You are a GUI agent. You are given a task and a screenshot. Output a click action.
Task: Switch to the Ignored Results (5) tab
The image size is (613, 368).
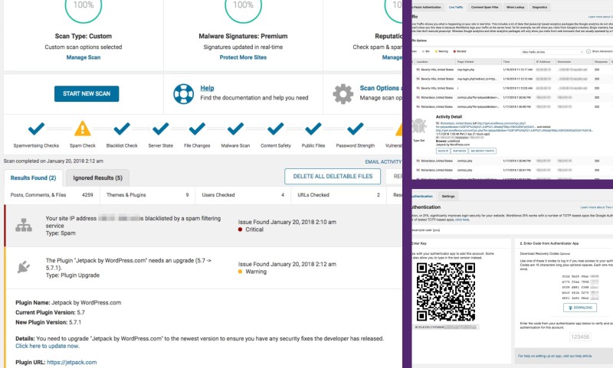point(98,178)
